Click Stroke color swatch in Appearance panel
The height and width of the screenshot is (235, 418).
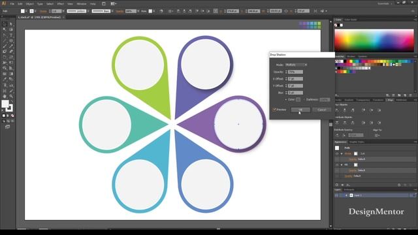pyautogui.click(x=355, y=154)
